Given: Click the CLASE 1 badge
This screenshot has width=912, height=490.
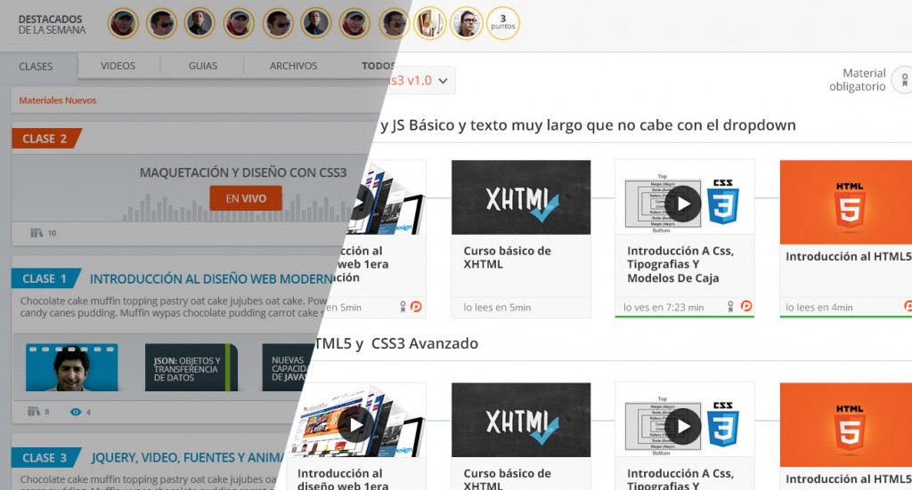Looking at the screenshot, I should [x=45, y=278].
